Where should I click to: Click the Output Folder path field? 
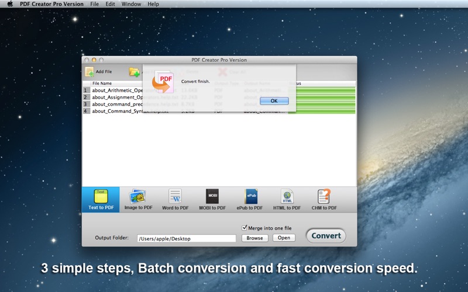(187, 238)
